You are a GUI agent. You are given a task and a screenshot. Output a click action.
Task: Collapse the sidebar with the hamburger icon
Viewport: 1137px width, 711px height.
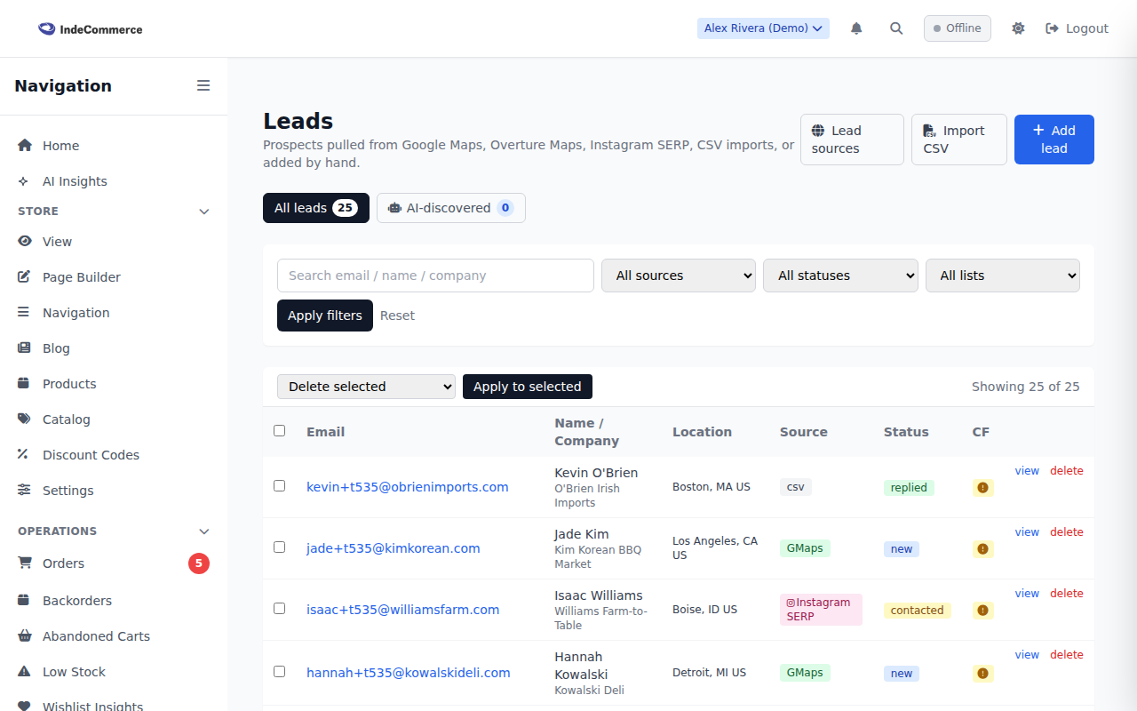(x=203, y=85)
